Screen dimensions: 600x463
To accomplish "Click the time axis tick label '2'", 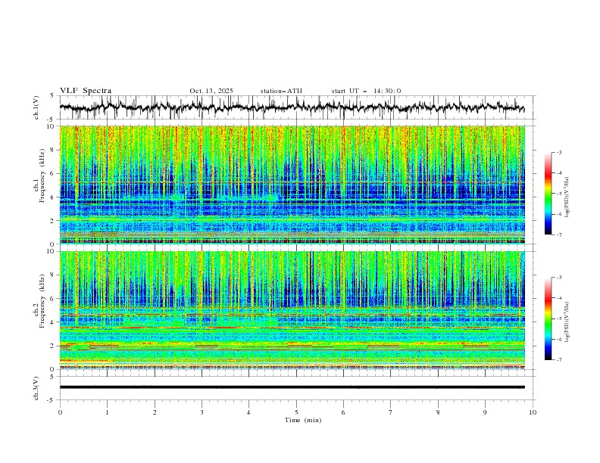I will click(x=155, y=412).
